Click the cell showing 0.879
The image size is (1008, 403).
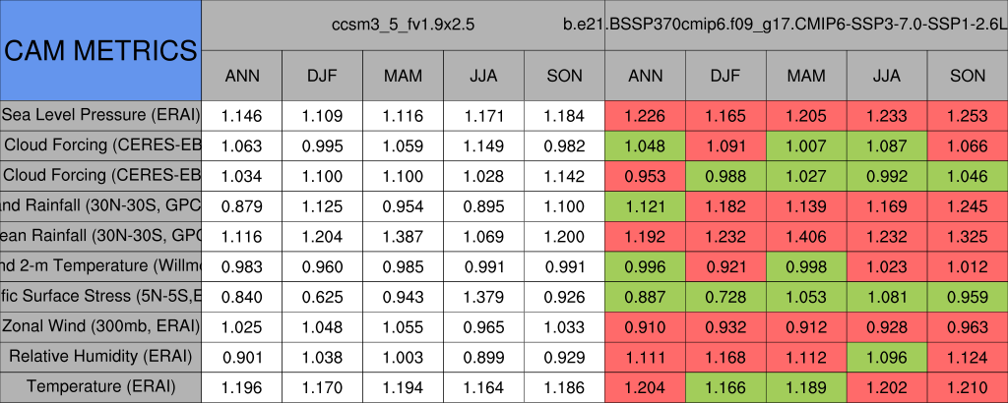click(241, 205)
